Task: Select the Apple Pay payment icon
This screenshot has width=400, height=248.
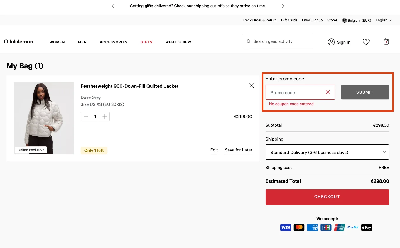Action: pyautogui.click(x=366, y=227)
